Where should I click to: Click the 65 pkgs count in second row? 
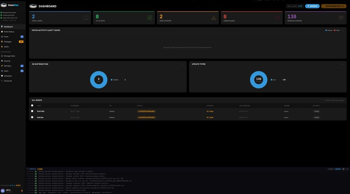[x=210, y=117]
